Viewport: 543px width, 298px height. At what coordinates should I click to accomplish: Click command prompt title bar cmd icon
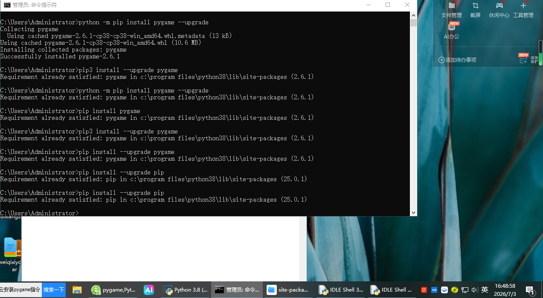click(x=7, y=5)
